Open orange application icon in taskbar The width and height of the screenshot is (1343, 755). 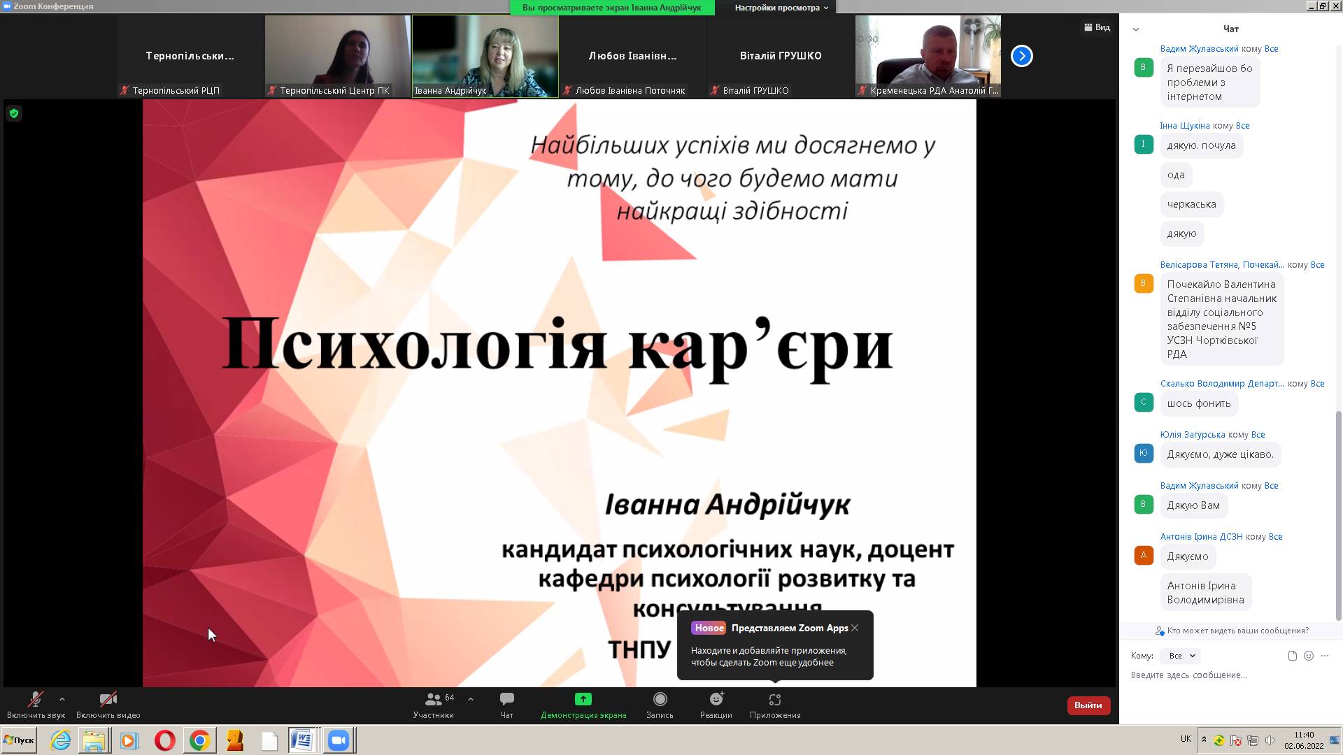click(234, 740)
